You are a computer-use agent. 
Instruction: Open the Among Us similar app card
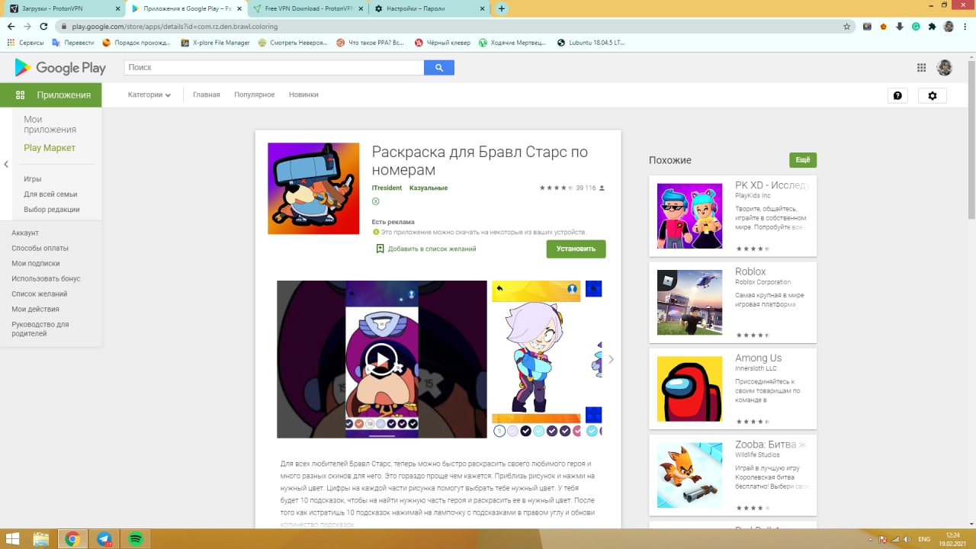[x=733, y=389]
